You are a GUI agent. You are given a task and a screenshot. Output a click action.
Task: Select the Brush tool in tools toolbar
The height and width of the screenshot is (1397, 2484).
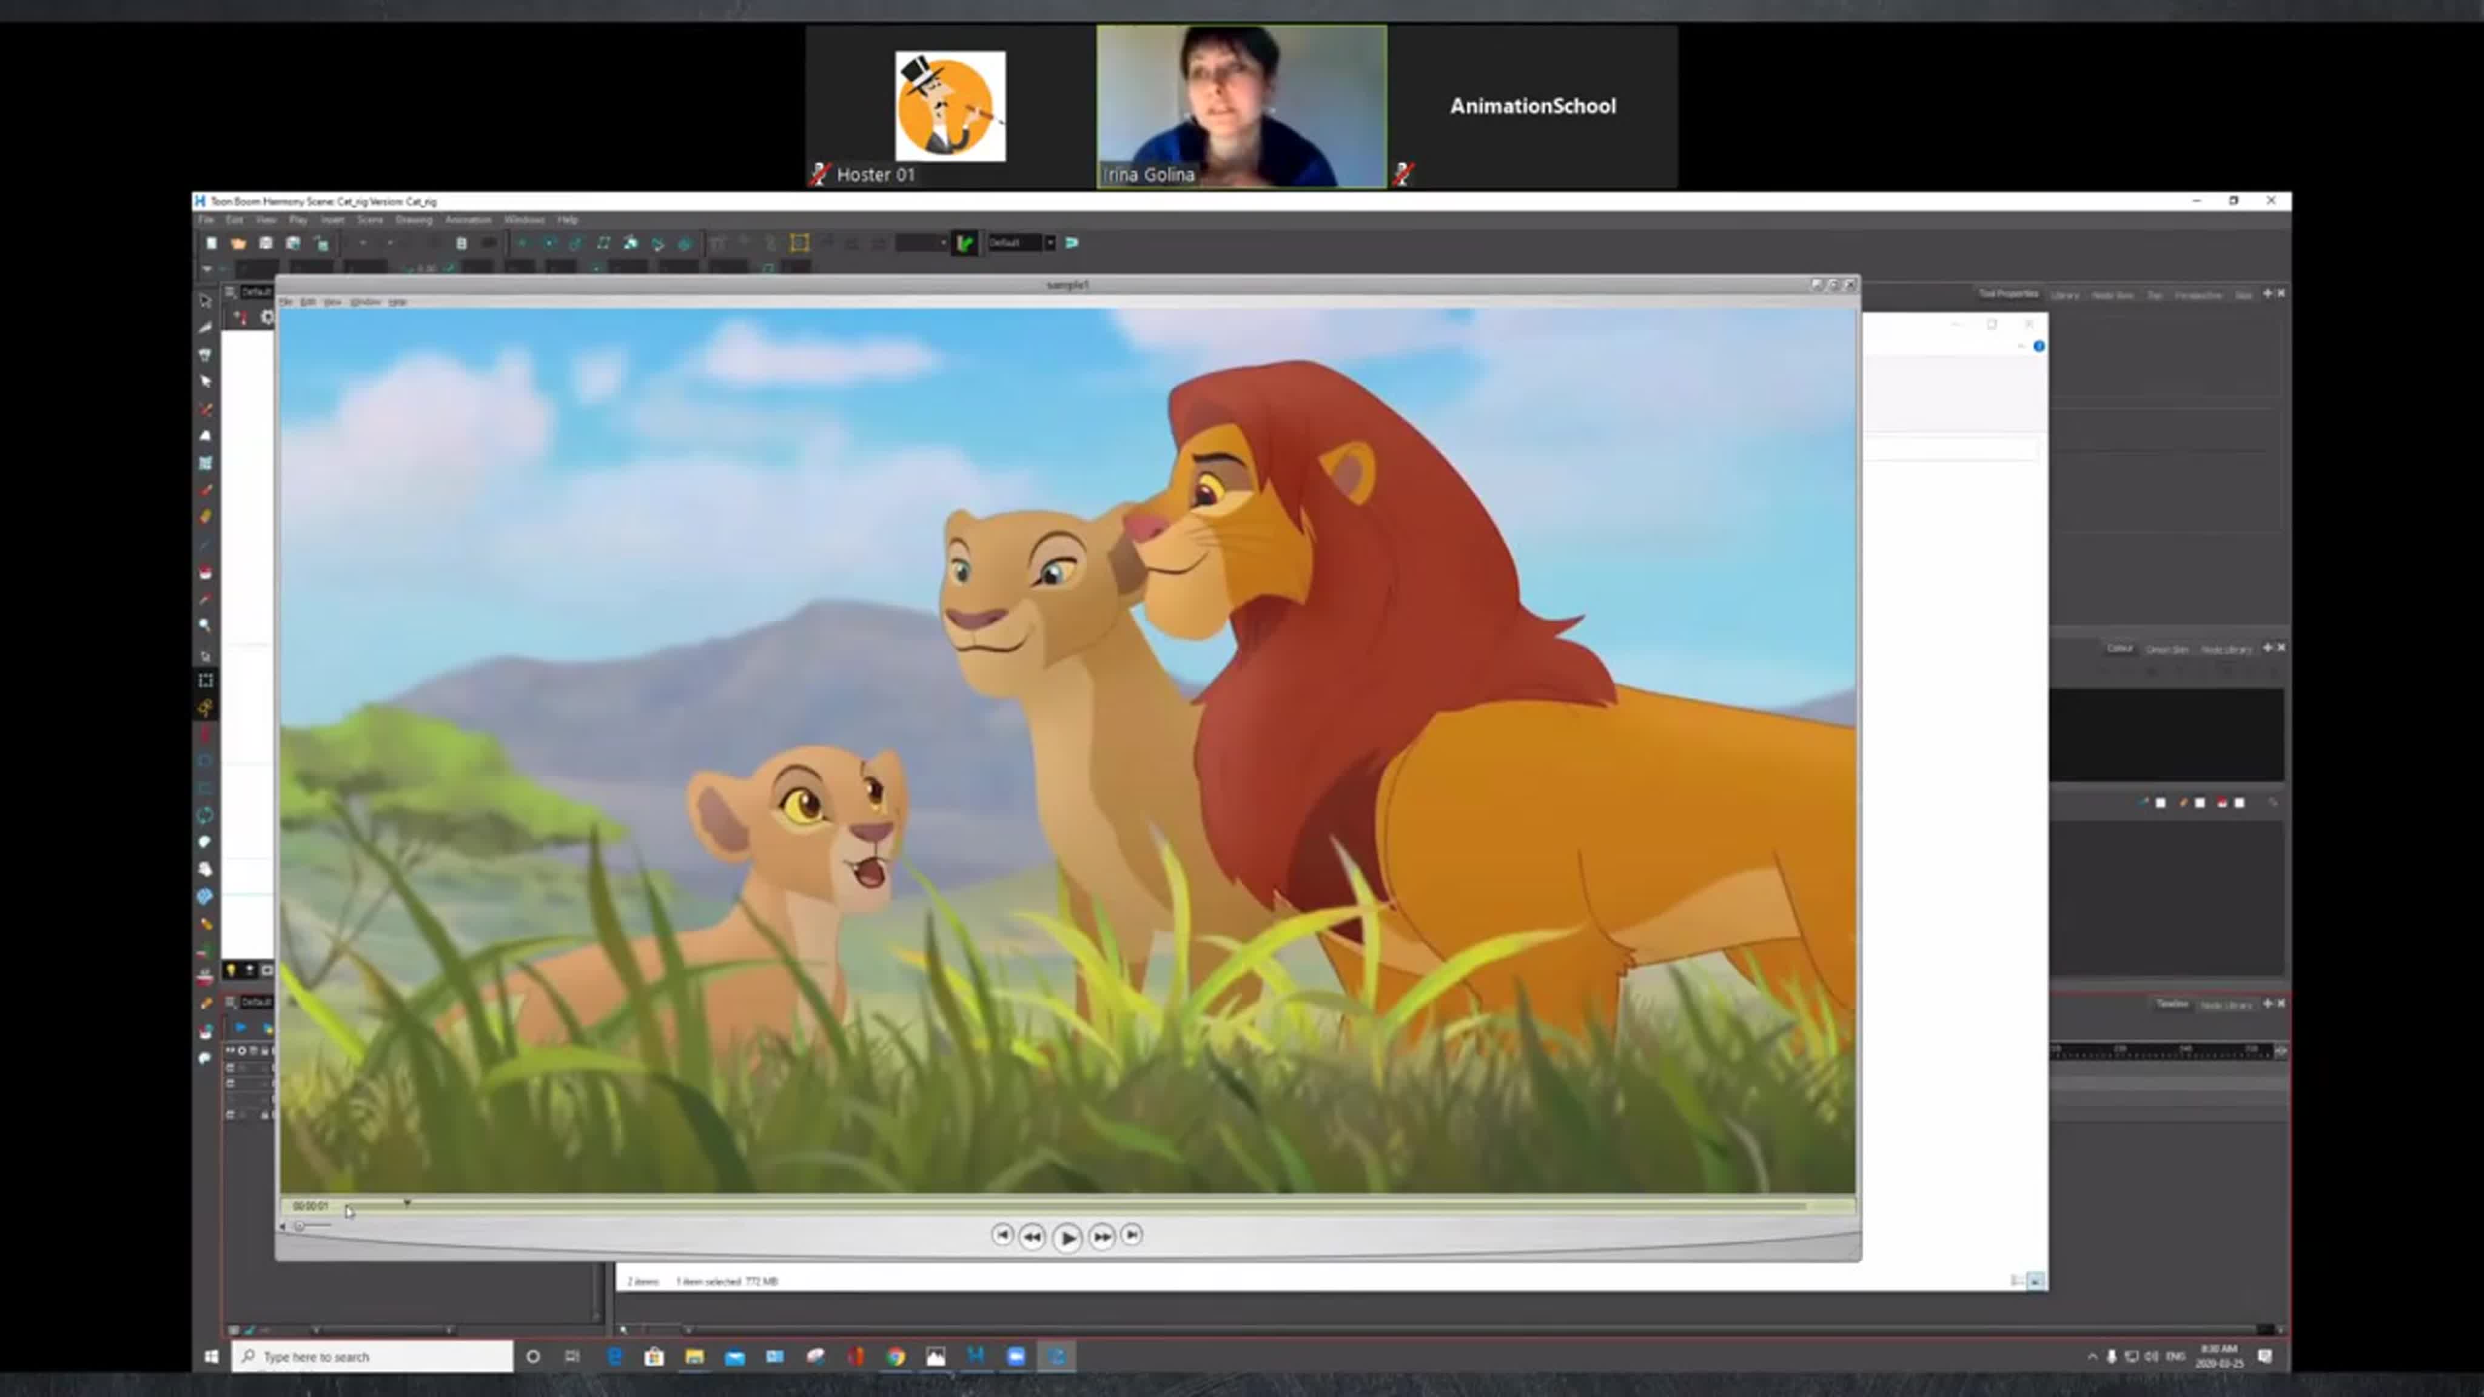coord(204,490)
